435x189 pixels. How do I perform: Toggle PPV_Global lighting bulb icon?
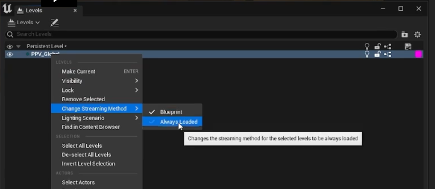(367, 54)
